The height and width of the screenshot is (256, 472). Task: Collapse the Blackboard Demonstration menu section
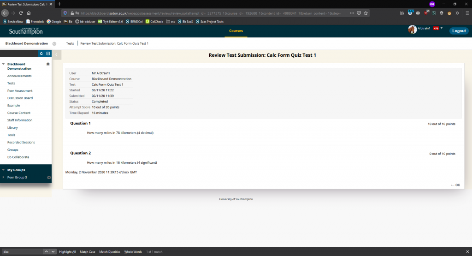click(x=3, y=64)
